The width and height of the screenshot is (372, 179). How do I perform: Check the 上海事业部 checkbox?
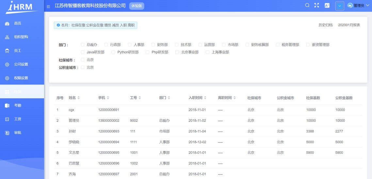pos(208,52)
